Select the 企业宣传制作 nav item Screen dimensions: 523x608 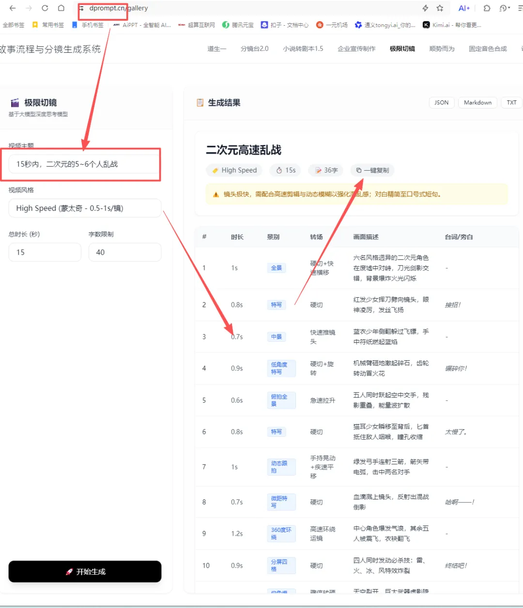356,48
